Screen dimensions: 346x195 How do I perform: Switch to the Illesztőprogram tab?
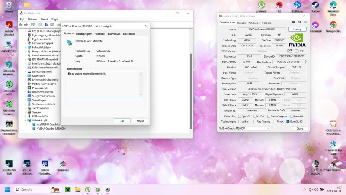[84, 34]
